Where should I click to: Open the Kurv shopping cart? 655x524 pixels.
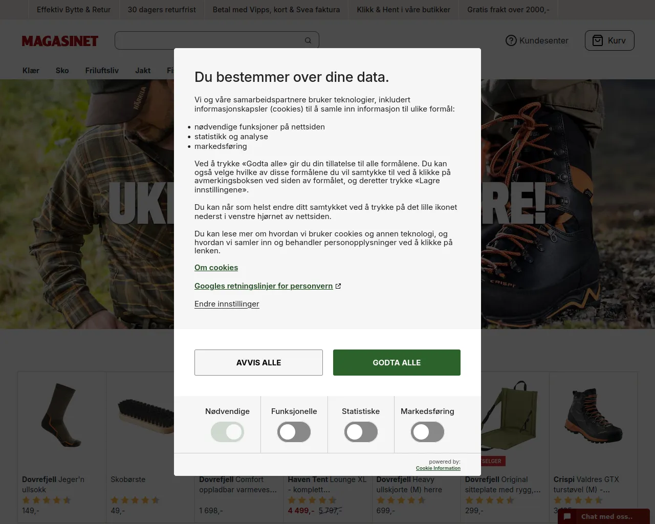coord(609,40)
